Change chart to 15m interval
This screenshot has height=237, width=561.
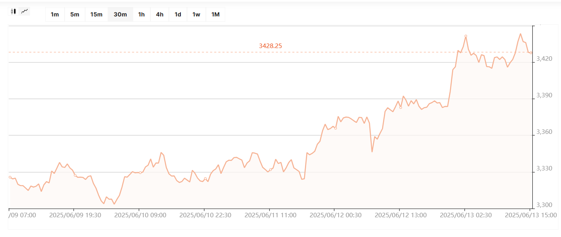click(96, 14)
